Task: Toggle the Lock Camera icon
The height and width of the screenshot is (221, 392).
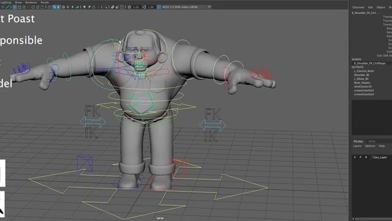Action: 7,7
